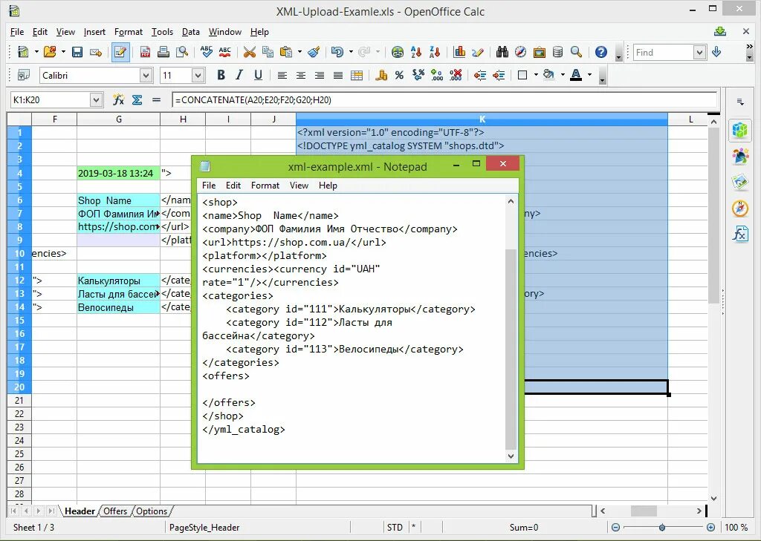The height and width of the screenshot is (541, 761).
Task: Insert a Chart
Action: 459,52
